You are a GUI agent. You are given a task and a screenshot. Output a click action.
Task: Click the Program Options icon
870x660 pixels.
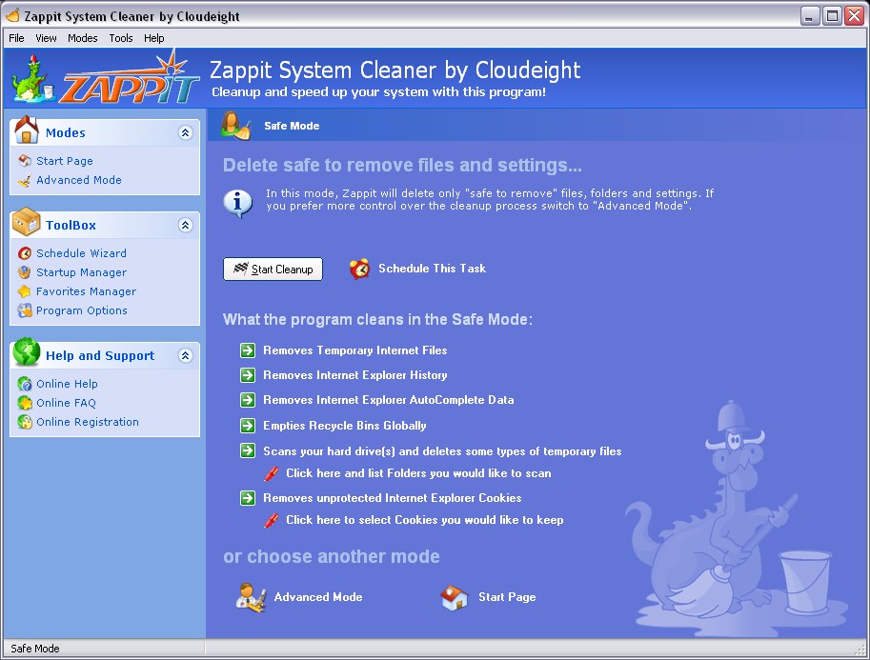pyautogui.click(x=25, y=310)
